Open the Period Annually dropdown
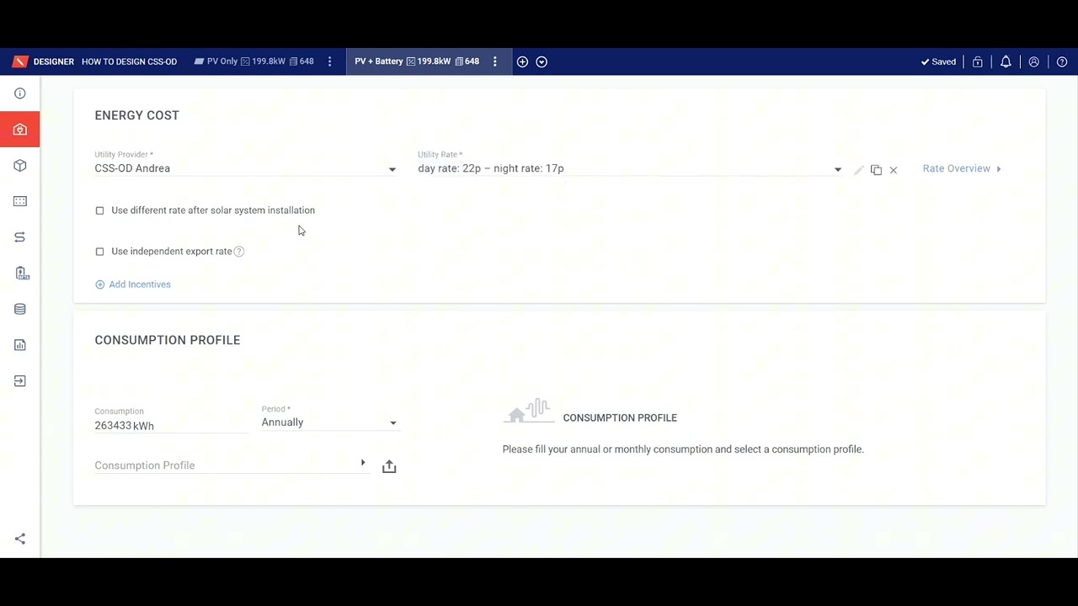 pyautogui.click(x=329, y=423)
